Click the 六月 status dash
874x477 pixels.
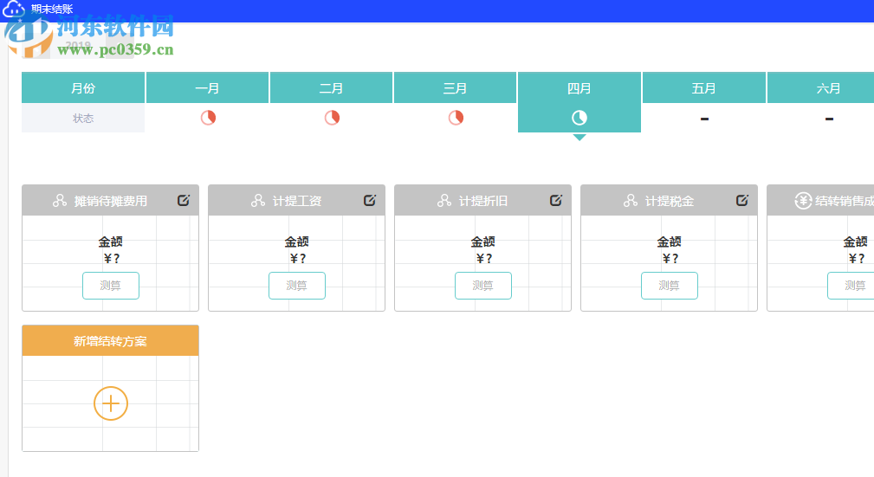click(x=830, y=119)
